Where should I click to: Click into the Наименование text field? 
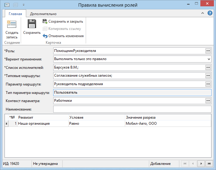pyautogui.click(x=132, y=109)
